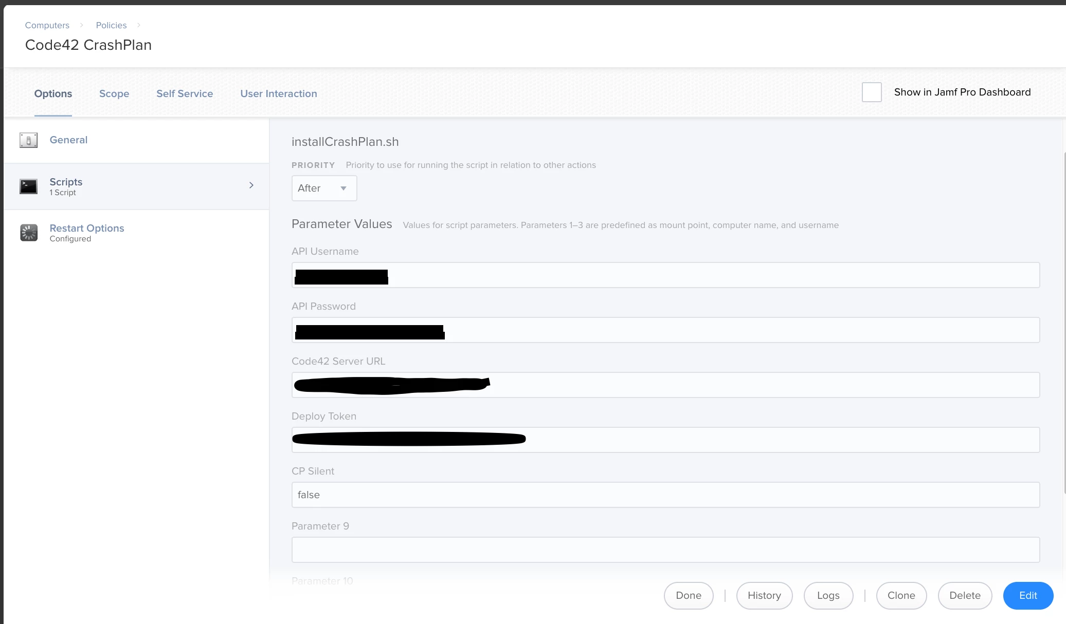
Task: Go to Computers breadcrumb
Action: tap(47, 25)
